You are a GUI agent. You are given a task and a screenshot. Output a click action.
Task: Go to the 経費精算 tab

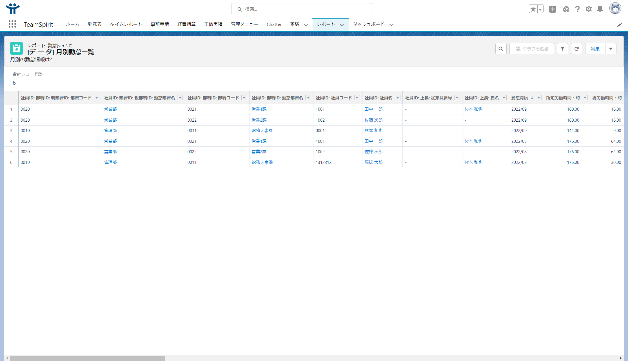pos(186,24)
